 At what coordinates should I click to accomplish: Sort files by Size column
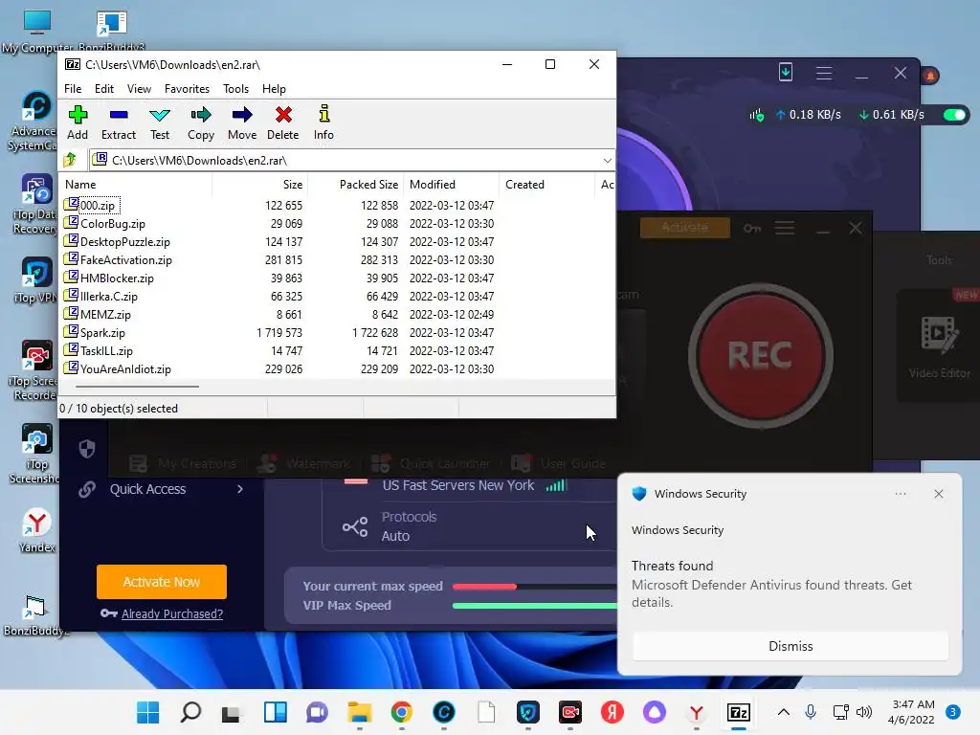tap(260, 185)
